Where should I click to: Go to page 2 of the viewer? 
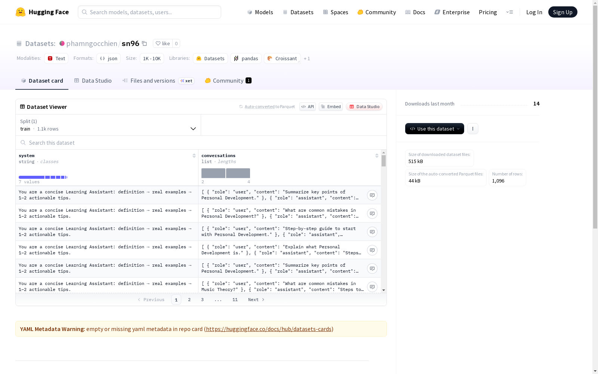click(x=189, y=300)
